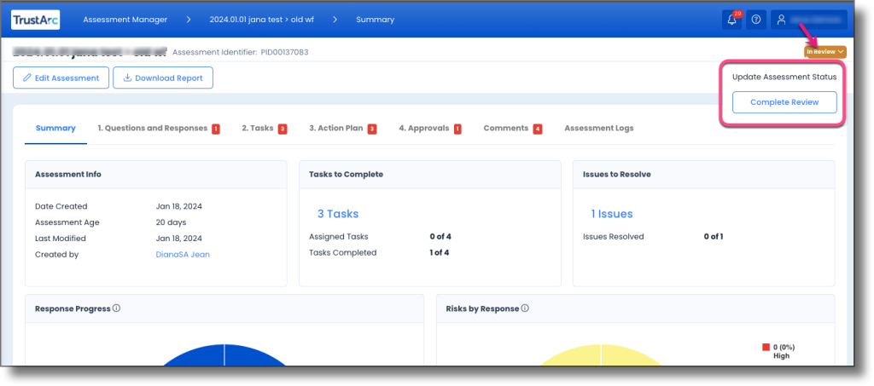Open the Questions and Responses tab
The image size is (874, 386).
point(158,129)
